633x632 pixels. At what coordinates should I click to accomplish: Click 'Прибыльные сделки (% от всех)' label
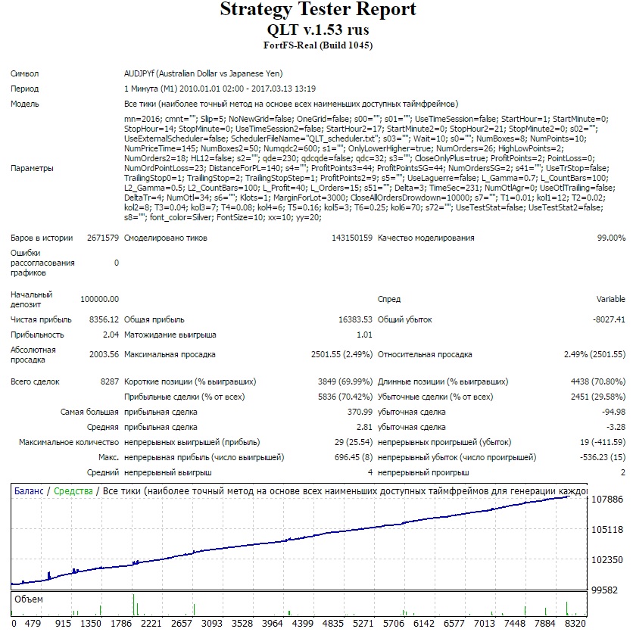(x=184, y=397)
